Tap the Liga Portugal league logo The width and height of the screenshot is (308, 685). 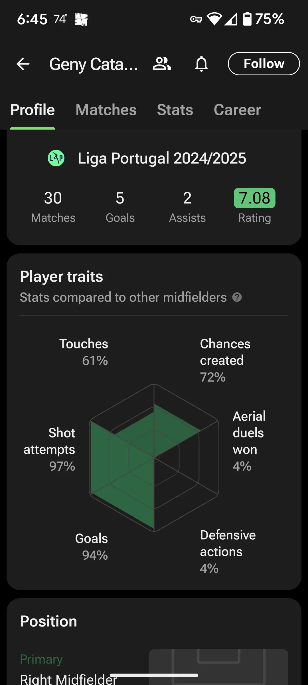56,158
